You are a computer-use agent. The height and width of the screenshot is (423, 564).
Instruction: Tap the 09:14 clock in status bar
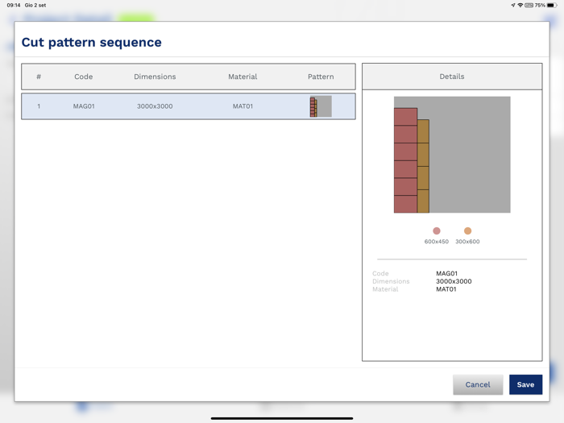point(14,5)
